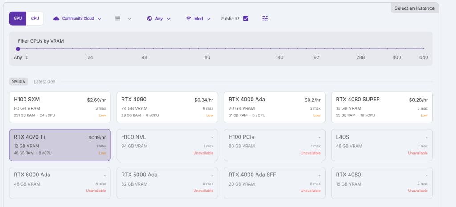
Task: Switch to CPU instance type
Action: click(35, 19)
